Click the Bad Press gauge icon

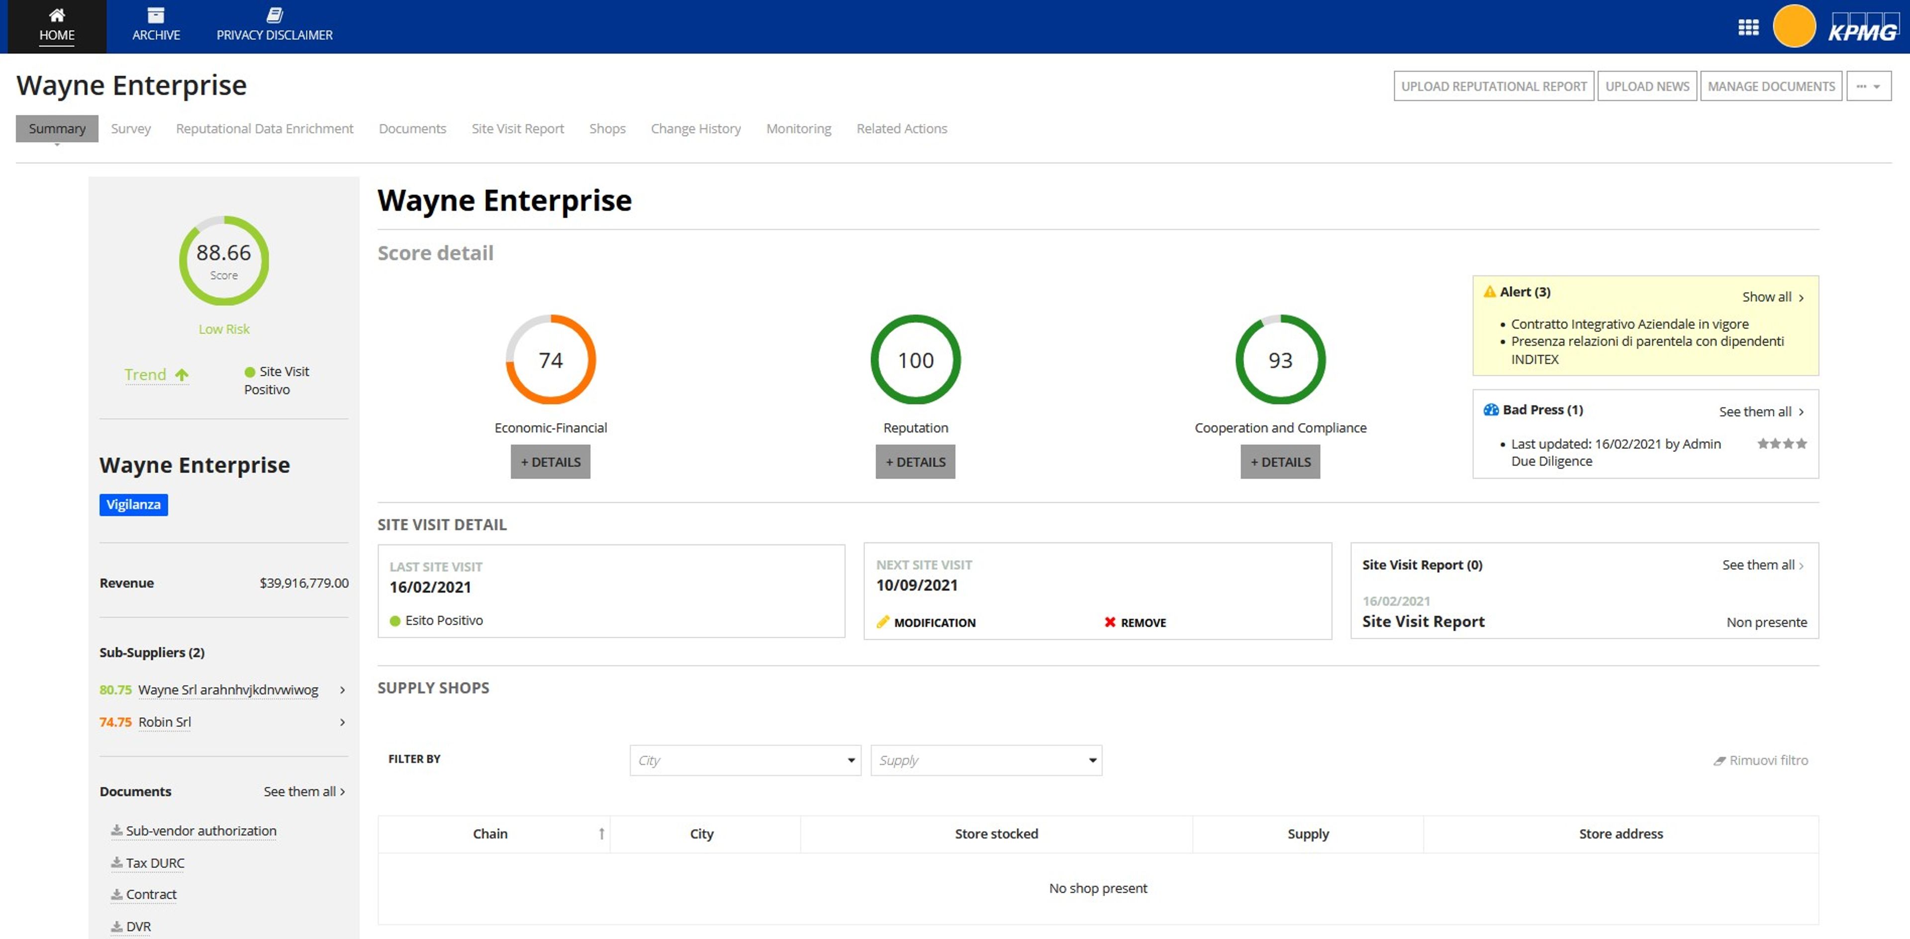(x=1490, y=410)
